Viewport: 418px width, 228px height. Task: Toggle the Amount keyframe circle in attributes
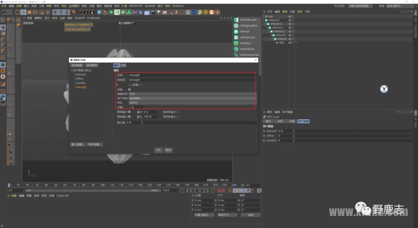(x=264, y=131)
